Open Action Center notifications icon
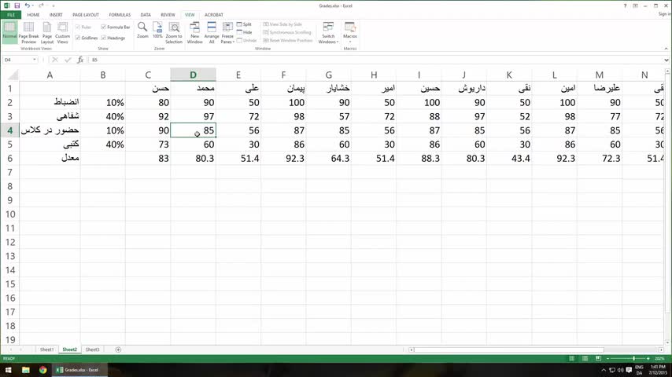The image size is (672, 377). pos(629,370)
